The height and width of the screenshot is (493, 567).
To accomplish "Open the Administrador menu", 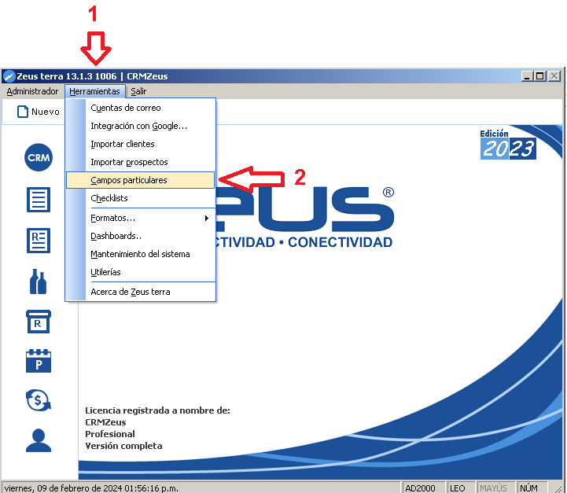I will point(32,91).
